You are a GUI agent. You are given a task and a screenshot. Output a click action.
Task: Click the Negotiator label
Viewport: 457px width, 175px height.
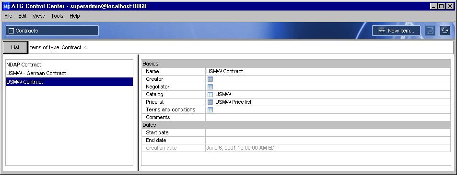tap(157, 87)
